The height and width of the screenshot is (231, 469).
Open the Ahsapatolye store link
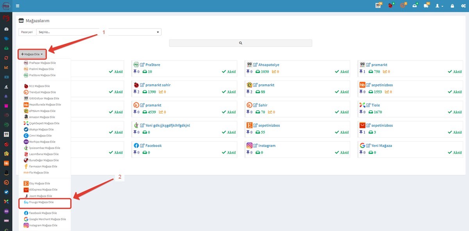[269, 65]
